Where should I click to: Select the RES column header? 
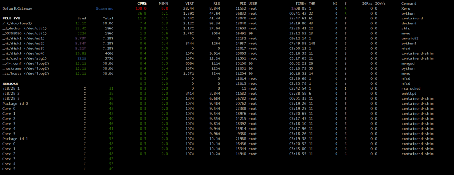coord(217,4)
